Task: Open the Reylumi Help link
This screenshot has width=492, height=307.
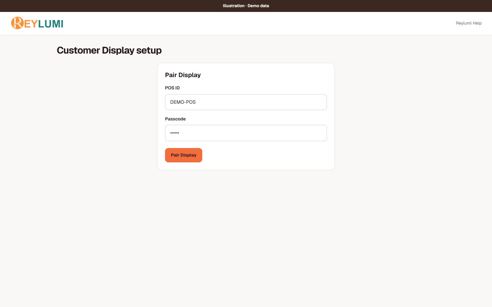Action: [x=468, y=23]
